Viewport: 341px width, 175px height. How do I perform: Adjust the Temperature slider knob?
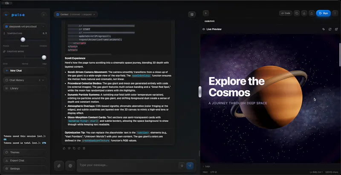[x=23, y=40]
